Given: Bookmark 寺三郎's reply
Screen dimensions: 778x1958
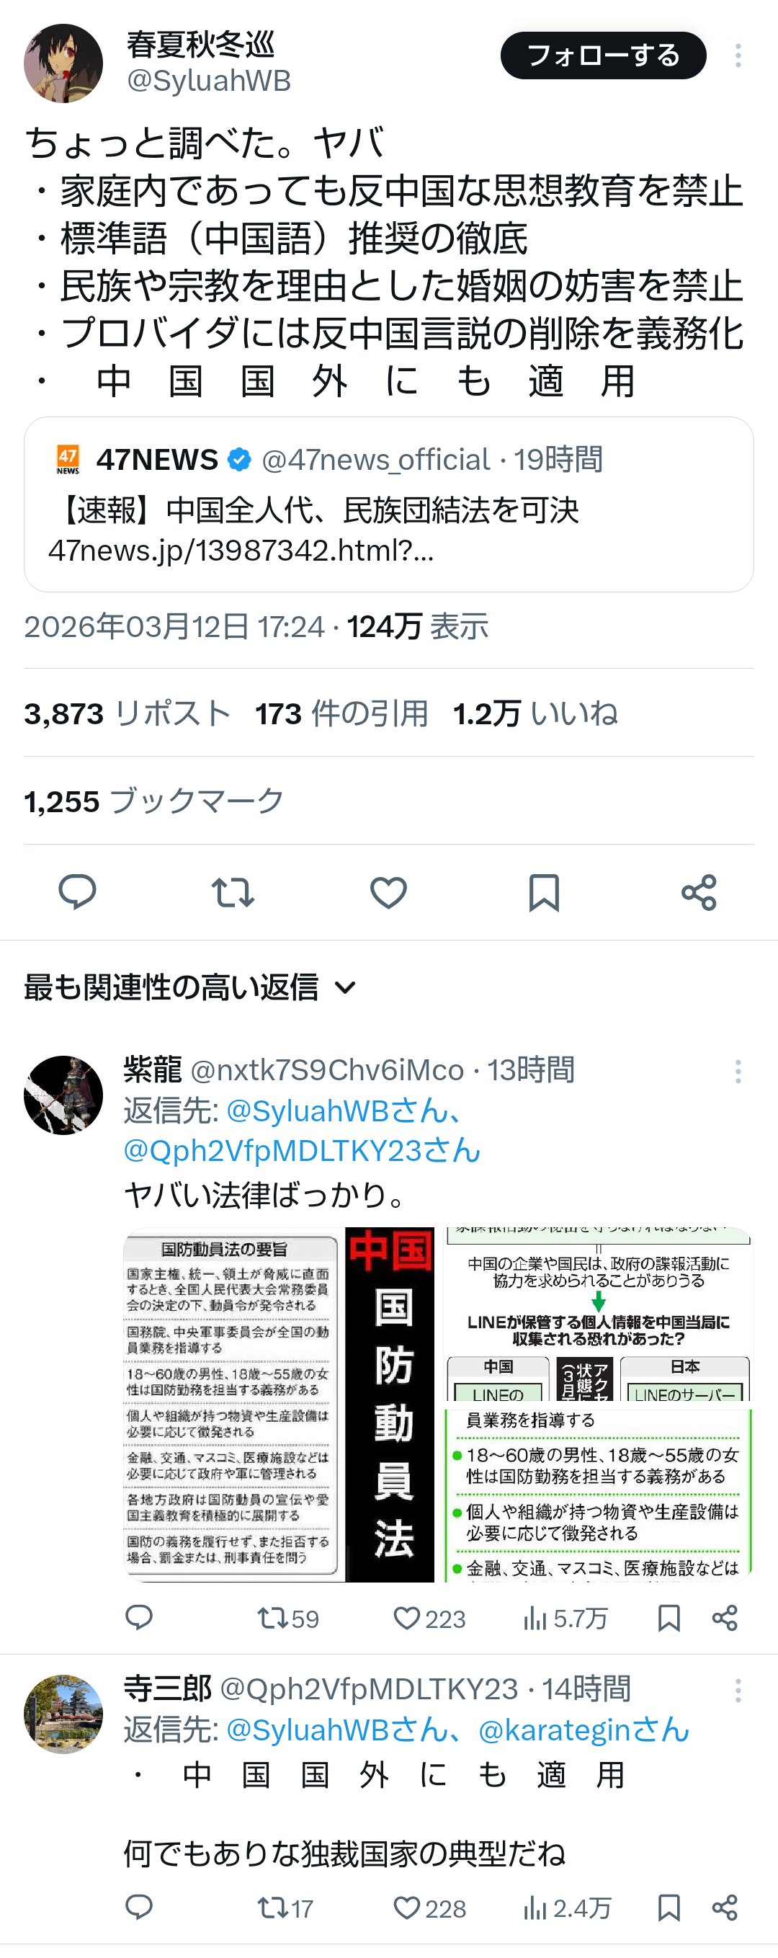Looking at the screenshot, I should [x=669, y=1908].
